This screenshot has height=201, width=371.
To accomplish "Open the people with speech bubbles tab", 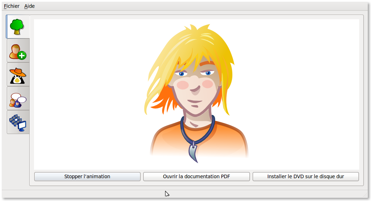I will tap(18, 98).
